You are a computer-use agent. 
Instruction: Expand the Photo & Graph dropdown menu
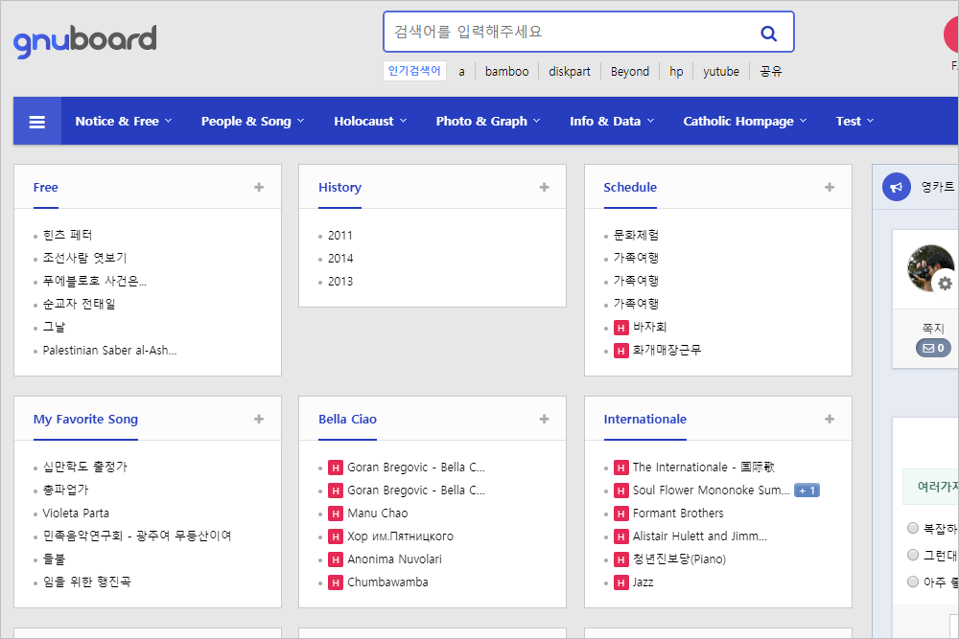(x=487, y=122)
